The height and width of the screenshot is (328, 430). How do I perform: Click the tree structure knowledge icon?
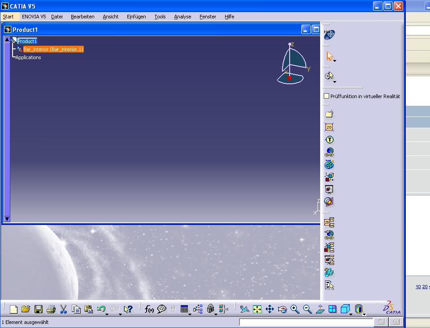tap(198, 309)
